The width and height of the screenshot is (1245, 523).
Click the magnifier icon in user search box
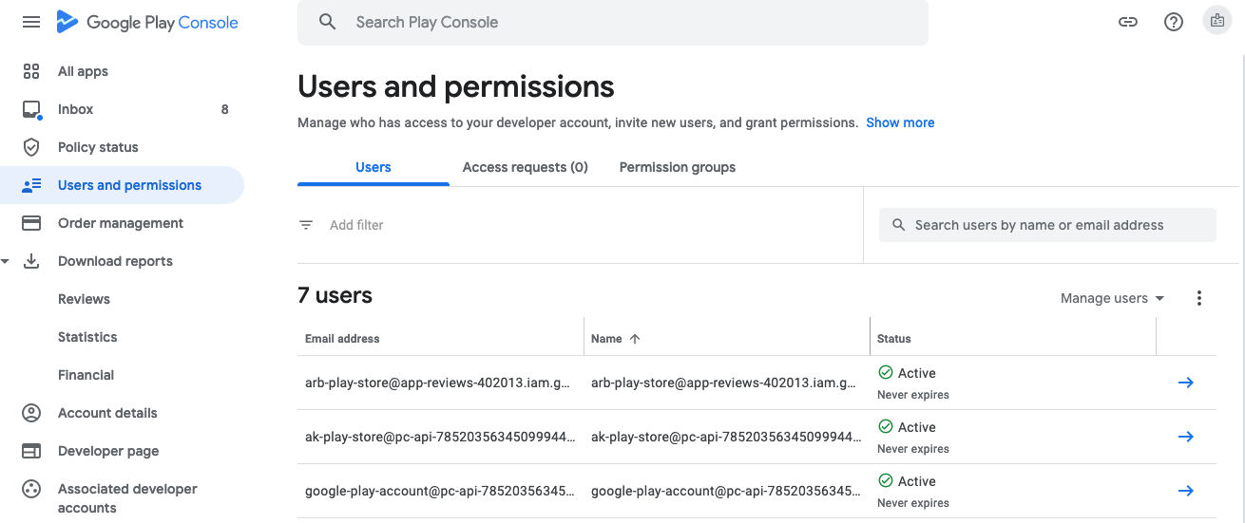coord(899,225)
